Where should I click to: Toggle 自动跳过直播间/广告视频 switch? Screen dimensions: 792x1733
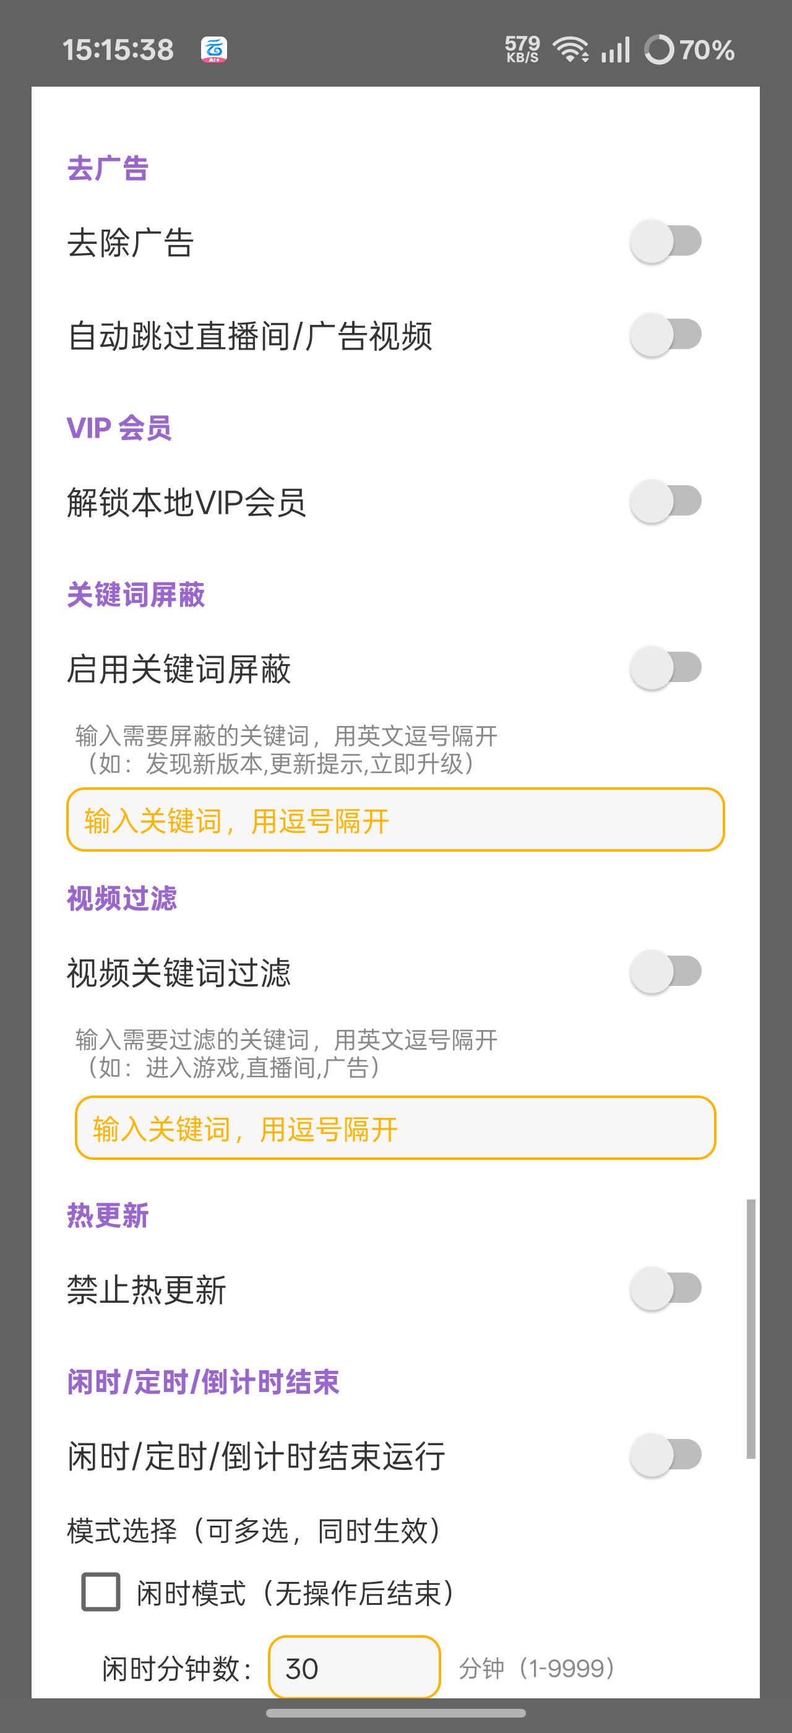point(666,335)
